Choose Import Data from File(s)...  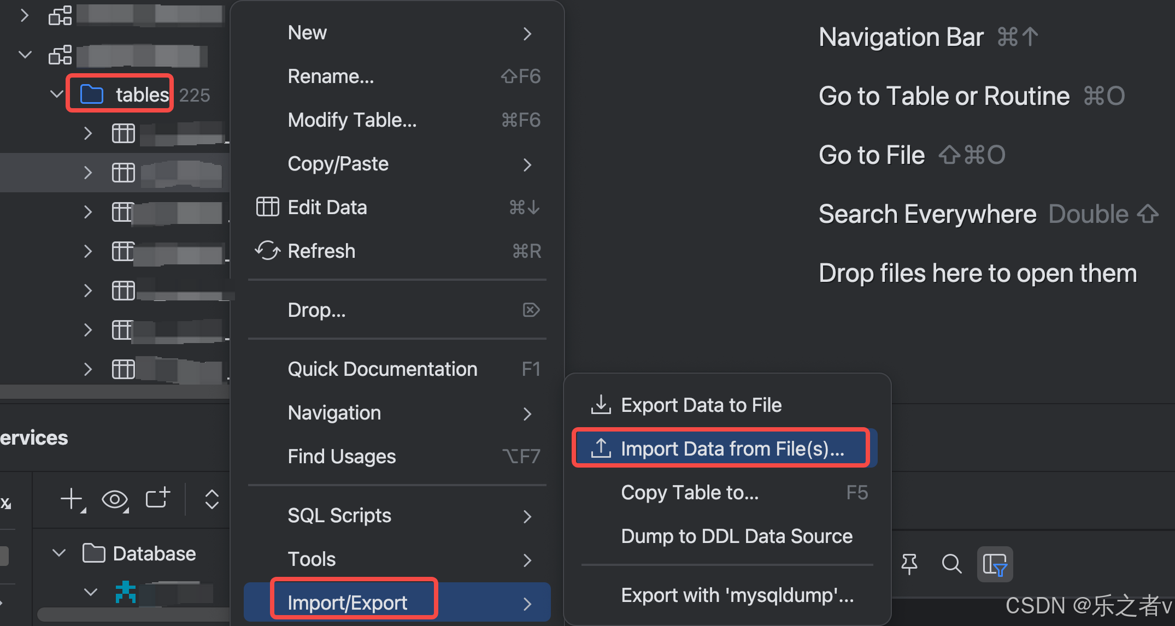point(732,448)
